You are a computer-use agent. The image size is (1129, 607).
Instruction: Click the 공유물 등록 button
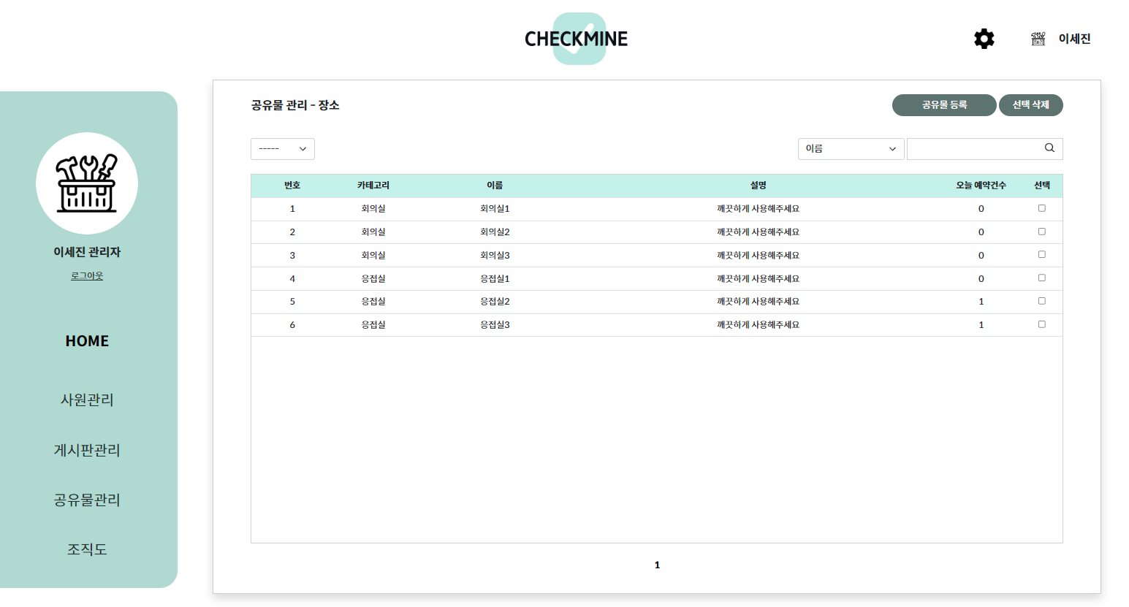coord(944,104)
